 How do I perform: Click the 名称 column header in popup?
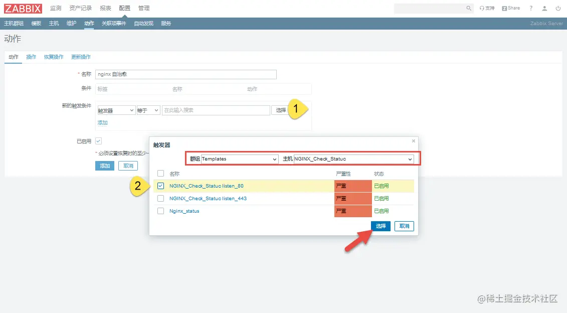174,174
